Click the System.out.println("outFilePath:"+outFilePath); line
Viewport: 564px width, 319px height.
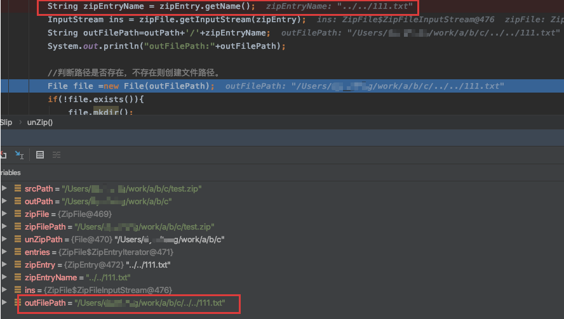(166, 46)
